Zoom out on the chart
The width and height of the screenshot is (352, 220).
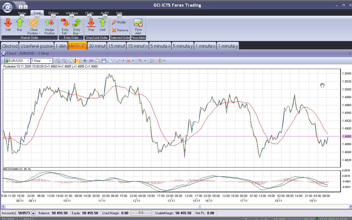pyautogui.click(x=64, y=61)
